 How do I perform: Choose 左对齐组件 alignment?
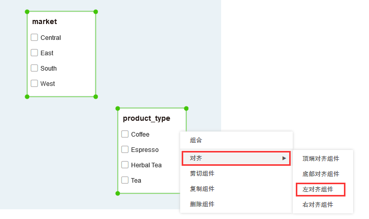coord(318,189)
